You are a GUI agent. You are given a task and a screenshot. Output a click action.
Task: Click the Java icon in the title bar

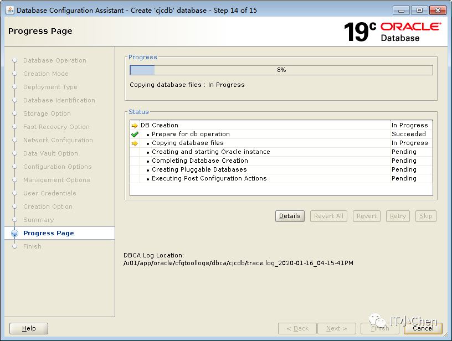point(10,11)
